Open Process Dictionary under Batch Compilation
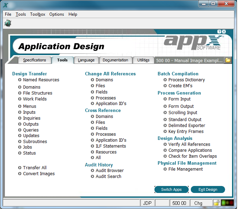 click(x=187, y=80)
